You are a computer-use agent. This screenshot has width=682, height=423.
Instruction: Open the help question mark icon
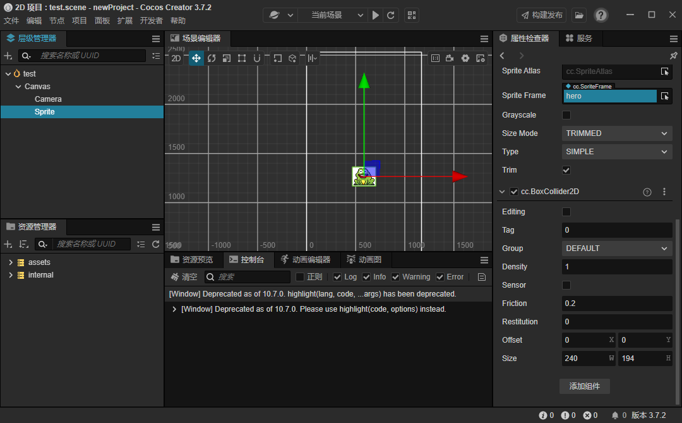tap(601, 15)
